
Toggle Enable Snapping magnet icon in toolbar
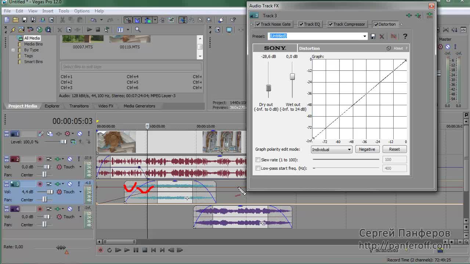(128, 20)
